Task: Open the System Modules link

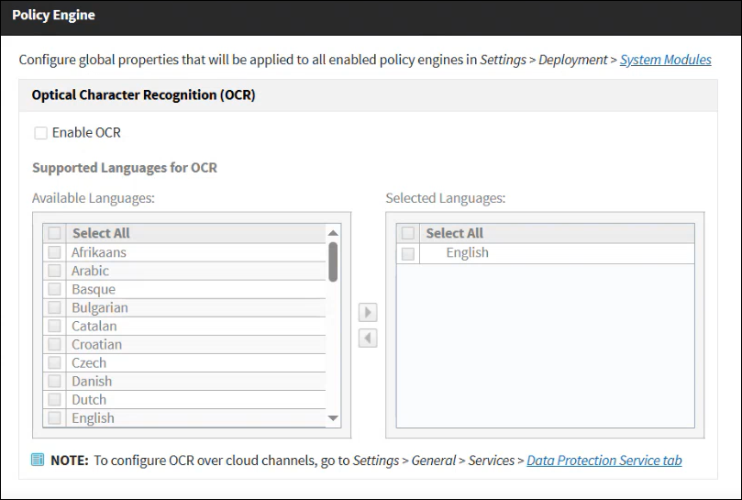Action: tap(665, 60)
